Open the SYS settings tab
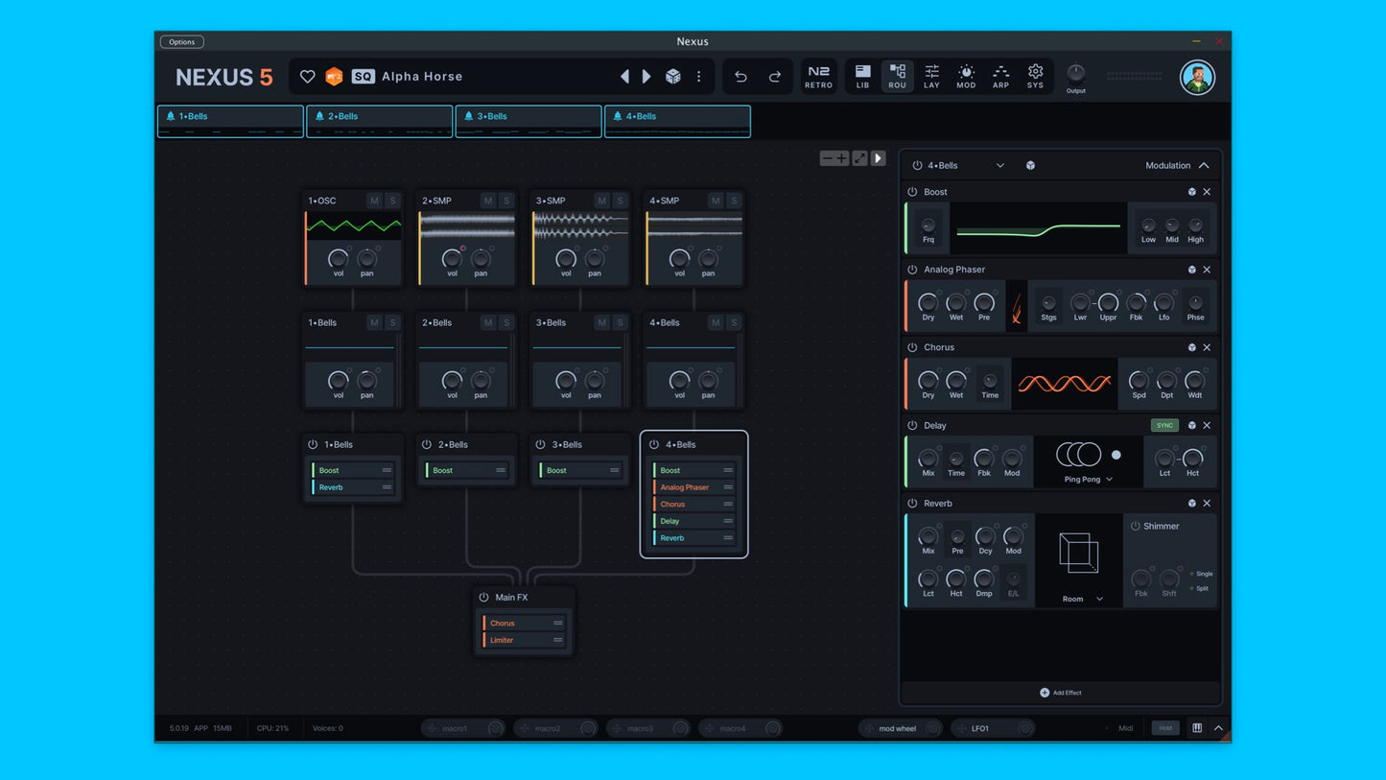 click(x=1035, y=77)
